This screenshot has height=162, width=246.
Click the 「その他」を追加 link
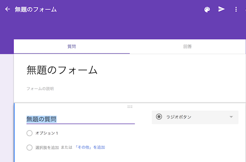point(90,147)
